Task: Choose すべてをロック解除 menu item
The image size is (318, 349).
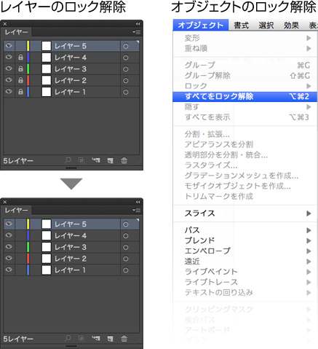Action: tap(245, 96)
